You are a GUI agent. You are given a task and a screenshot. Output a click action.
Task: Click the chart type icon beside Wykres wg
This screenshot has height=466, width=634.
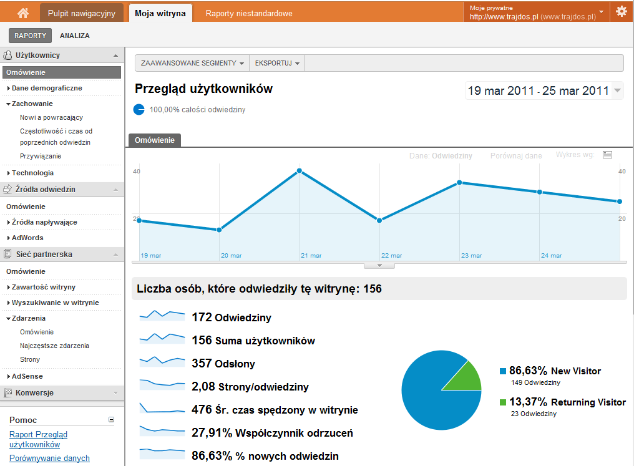click(607, 155)
